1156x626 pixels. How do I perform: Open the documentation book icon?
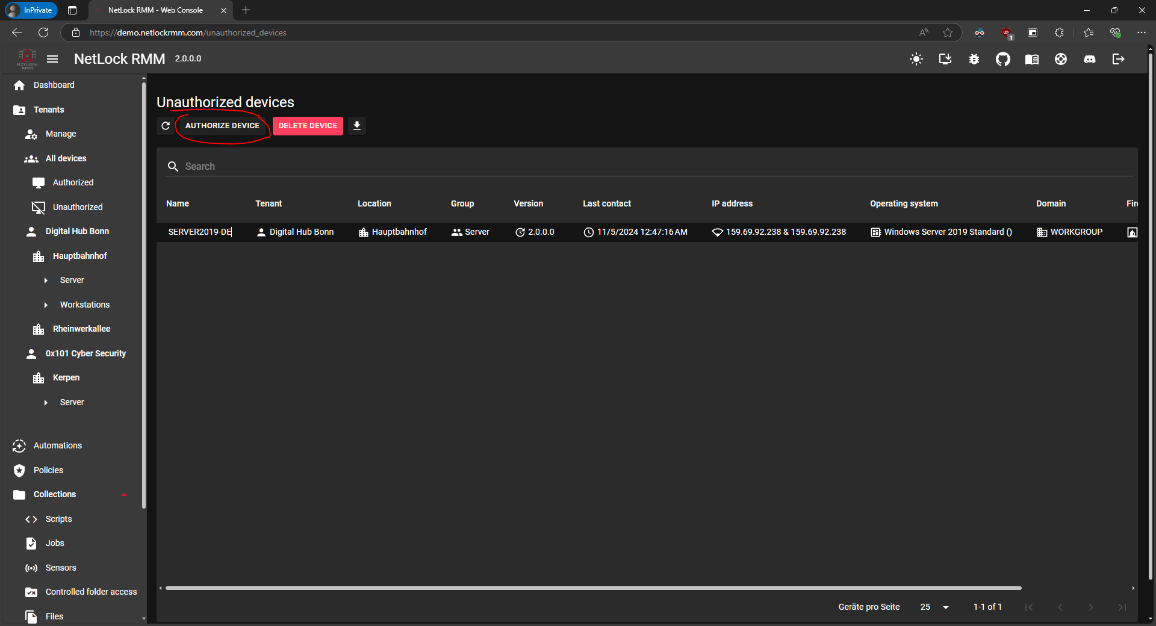(1032, 59)
